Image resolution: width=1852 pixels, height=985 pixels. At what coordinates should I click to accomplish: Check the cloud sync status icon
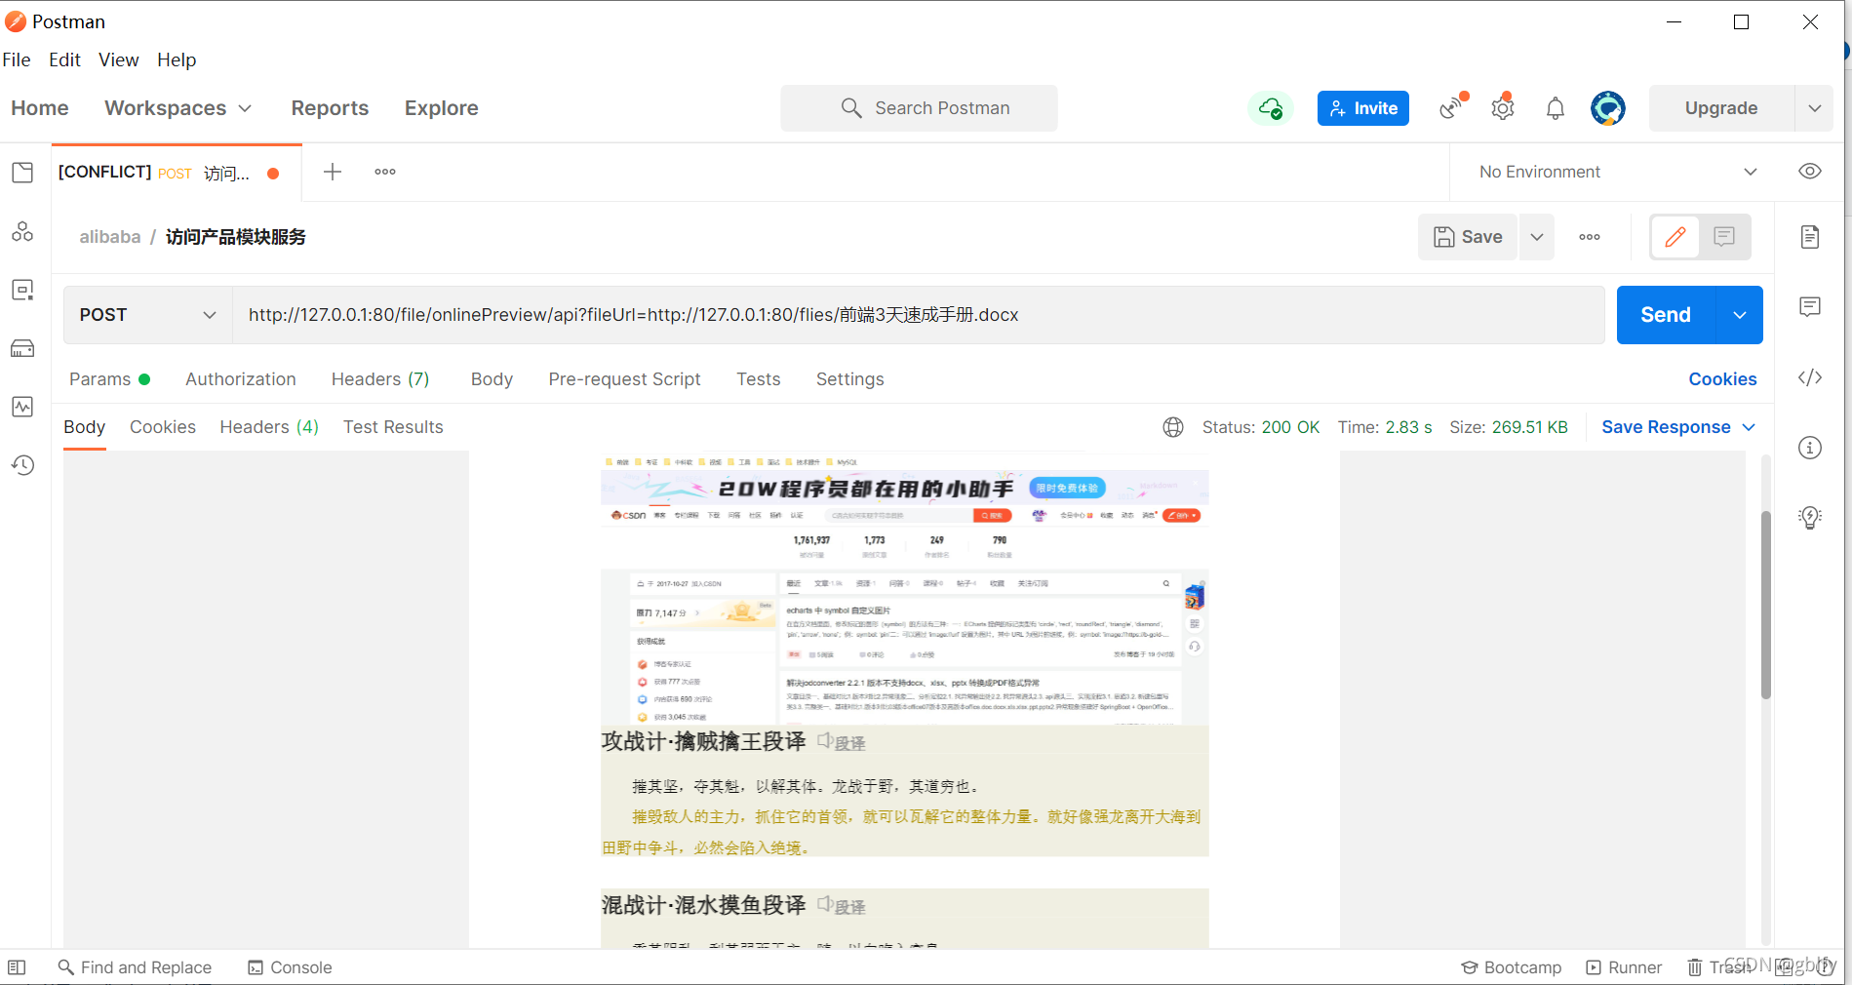(1270, 108)
